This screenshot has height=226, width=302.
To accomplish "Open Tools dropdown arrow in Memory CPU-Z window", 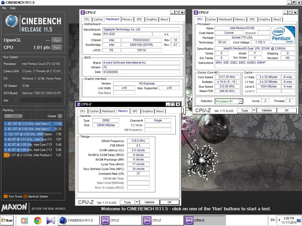I will coord(137,202).
